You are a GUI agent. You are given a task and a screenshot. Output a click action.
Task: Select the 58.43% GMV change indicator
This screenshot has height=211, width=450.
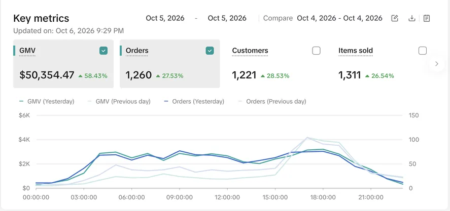click(x=93, y=76)
